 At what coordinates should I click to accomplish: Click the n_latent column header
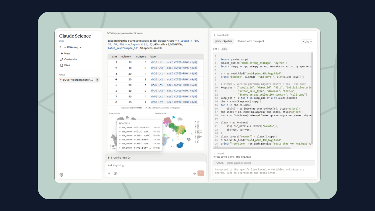coord(126,57)
